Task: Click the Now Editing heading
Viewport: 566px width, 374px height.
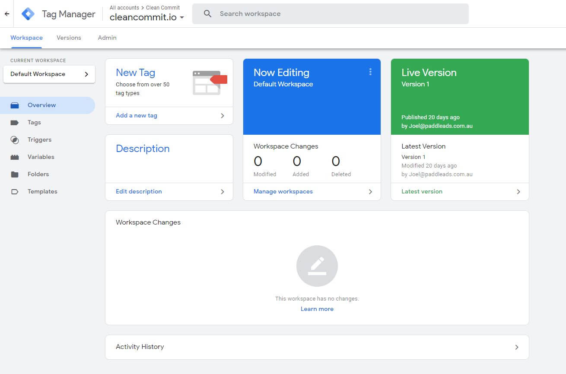Action: [x=281, y=73]
